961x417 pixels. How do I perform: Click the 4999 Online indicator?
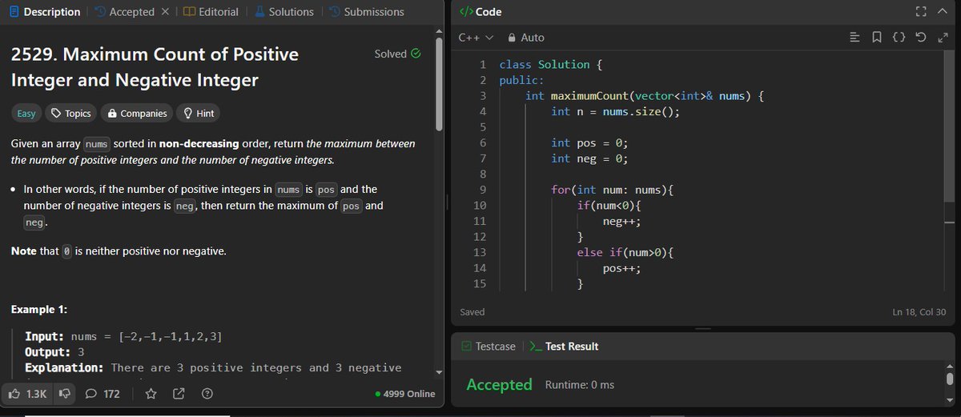tap(405, 394)
